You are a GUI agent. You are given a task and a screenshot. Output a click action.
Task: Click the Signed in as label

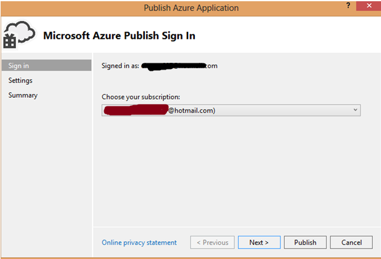(x=120, y=66)
